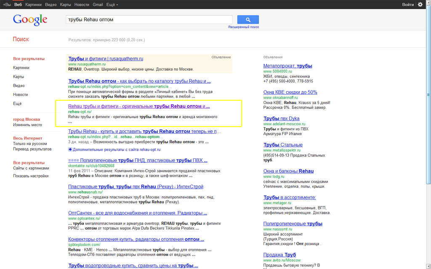Open result Полиэтиленовые трубы ПНД vkontakte

click(x=138, y=160)
